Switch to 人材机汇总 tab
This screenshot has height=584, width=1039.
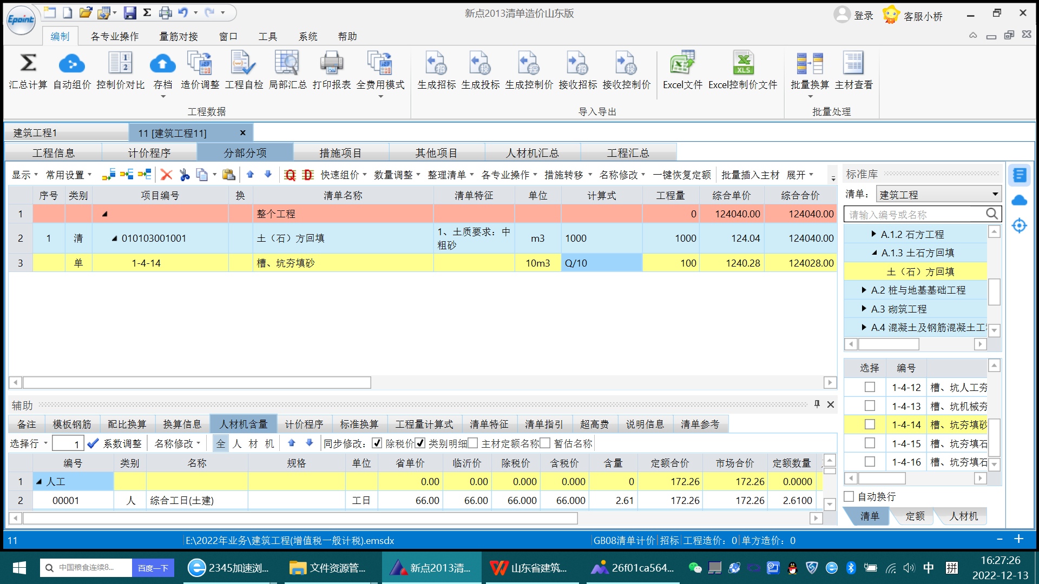click(x=532, y=153)
